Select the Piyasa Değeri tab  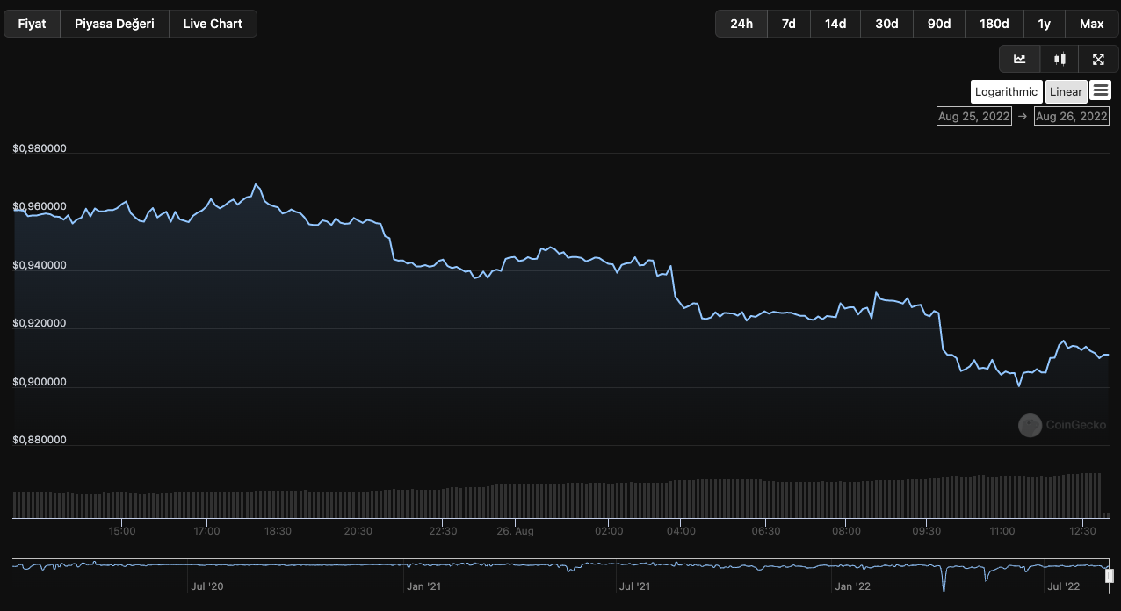(x=114, y=24)
